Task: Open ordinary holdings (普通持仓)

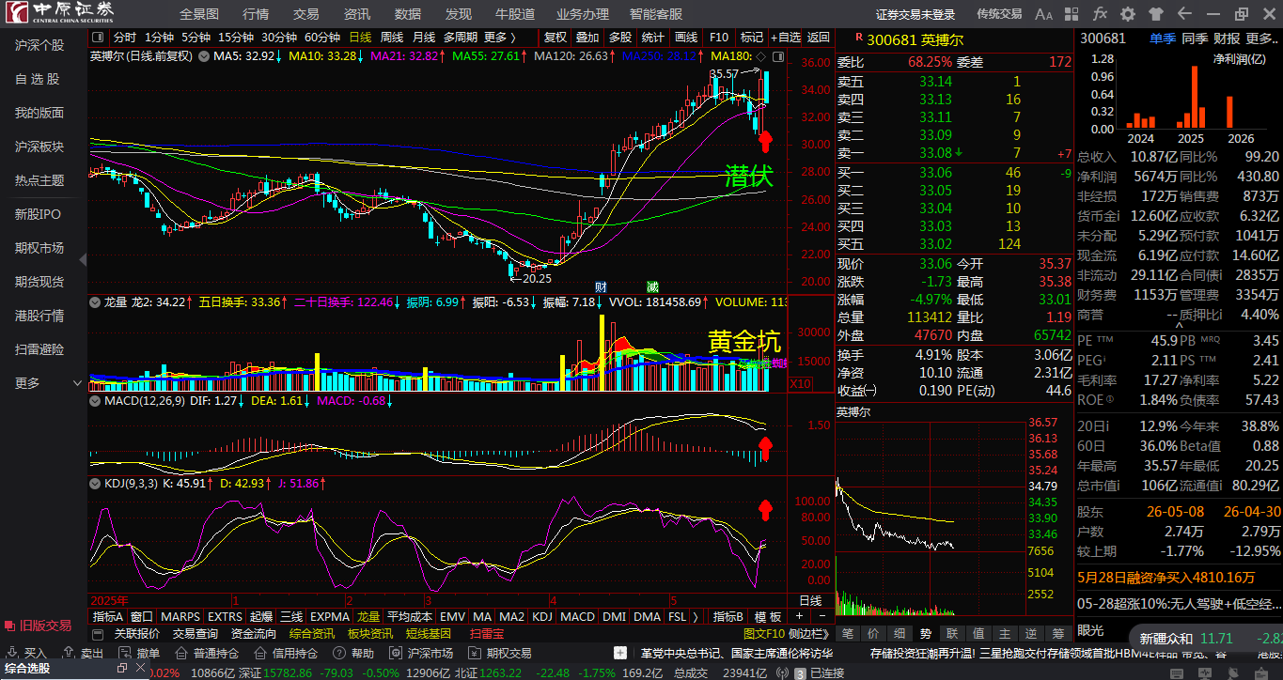Action: (x=207, y=653)
